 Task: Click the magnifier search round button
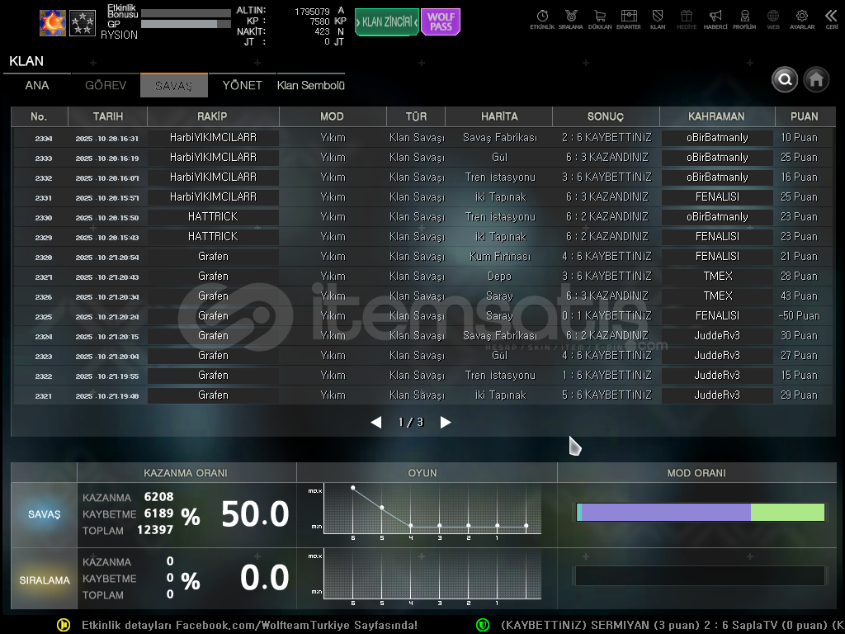(785, 79)
